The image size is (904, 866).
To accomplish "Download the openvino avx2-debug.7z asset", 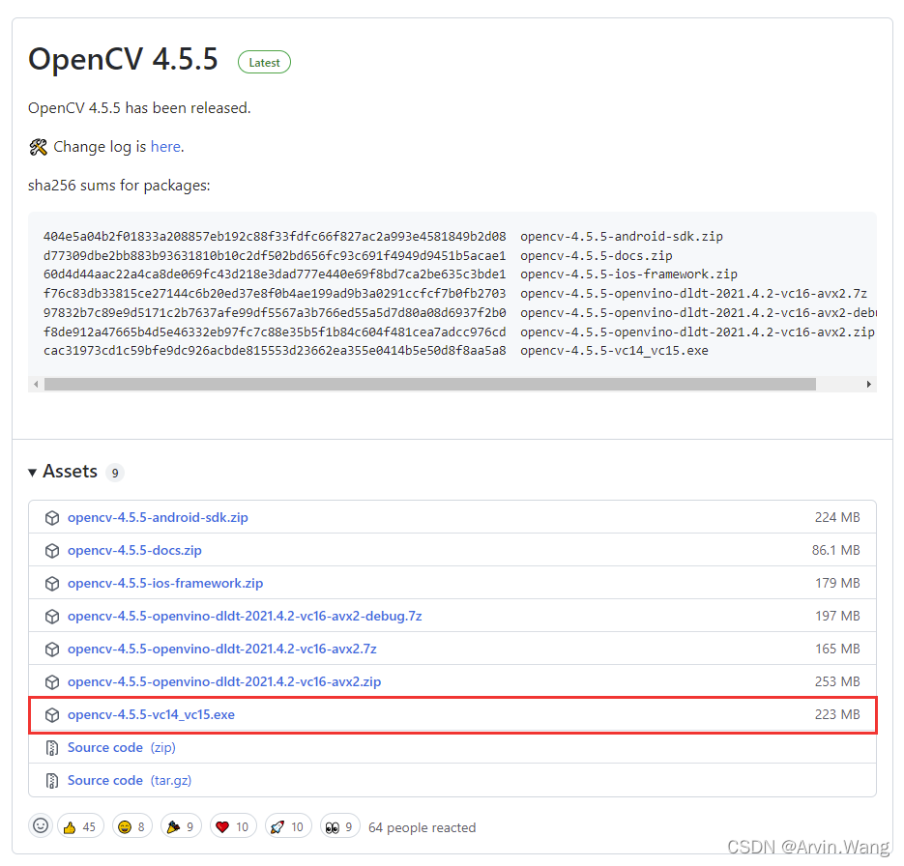I will pyautogui.click(x=245, y=616).
